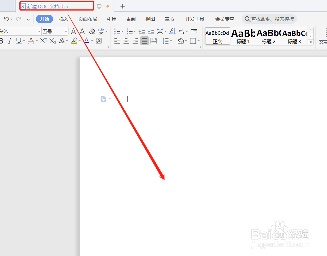Apply the font color button
Image resolution: width=327 pixels, height=256 pixels.
point(86,41)
